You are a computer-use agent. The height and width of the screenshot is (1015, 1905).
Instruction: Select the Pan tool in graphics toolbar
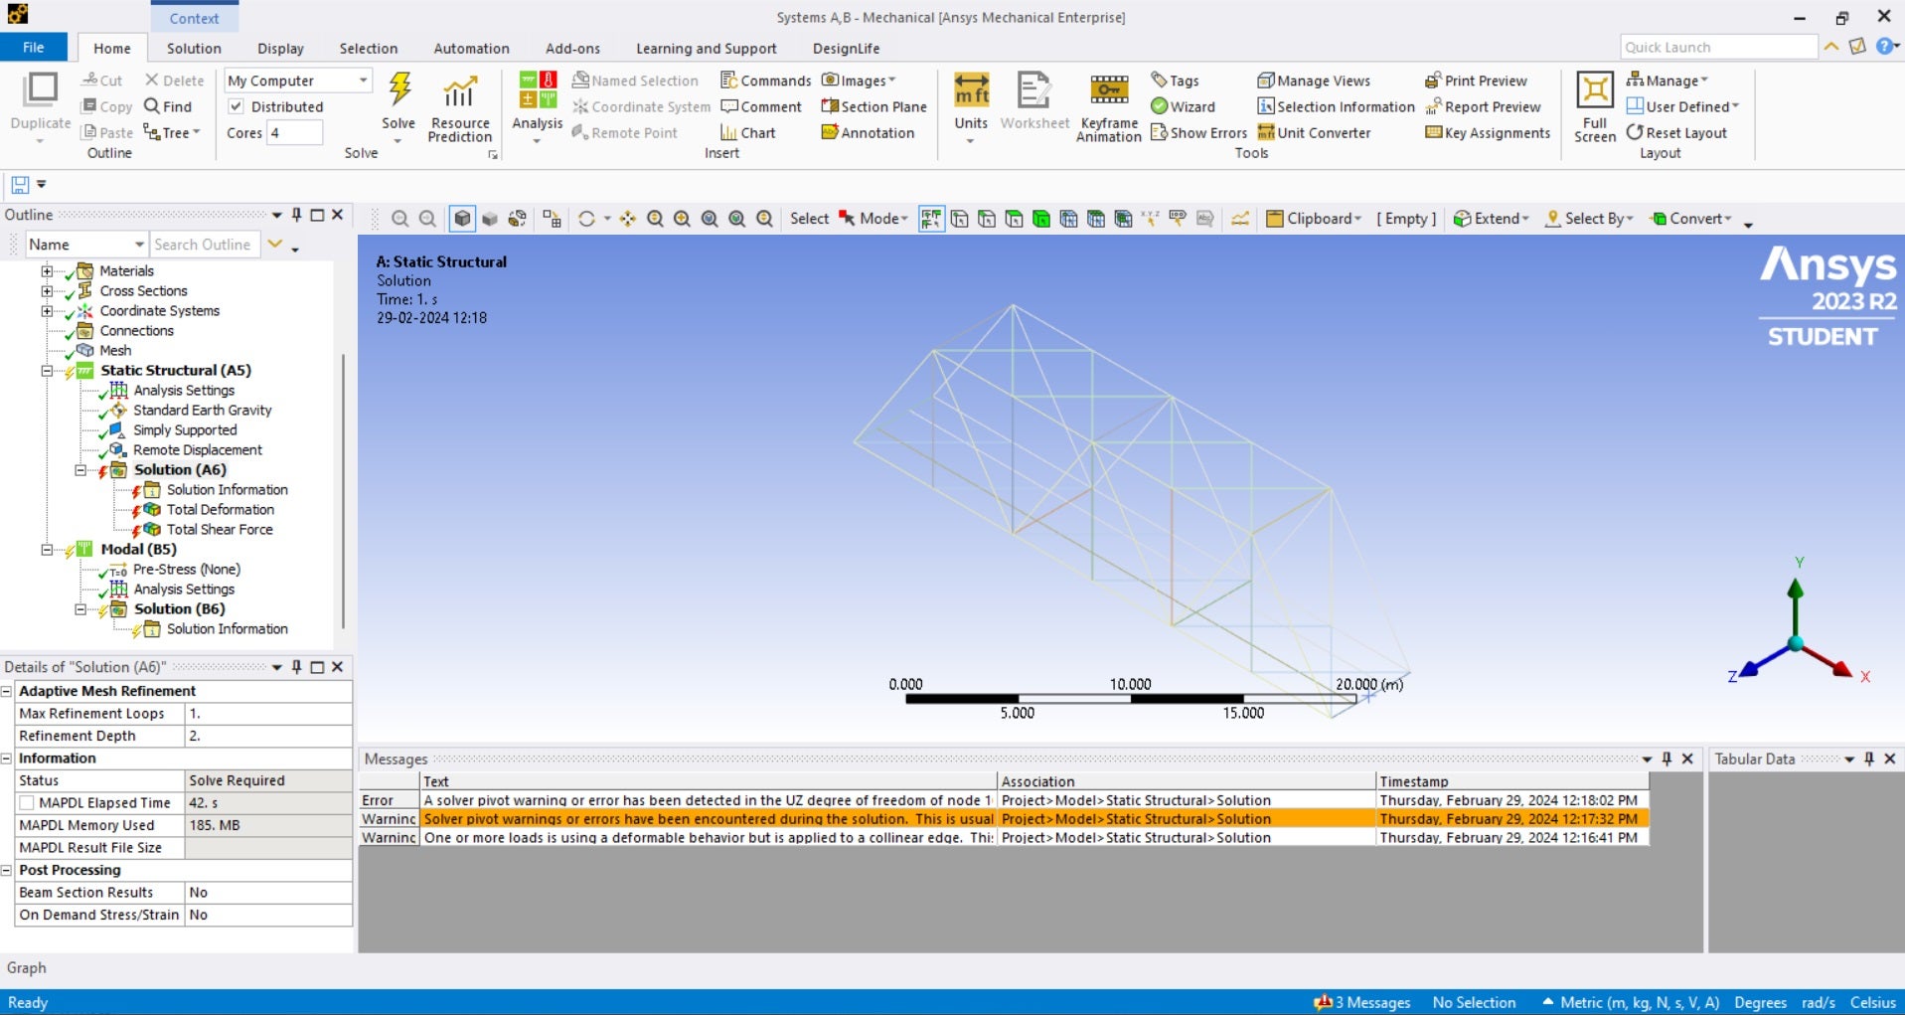(627, 219)
